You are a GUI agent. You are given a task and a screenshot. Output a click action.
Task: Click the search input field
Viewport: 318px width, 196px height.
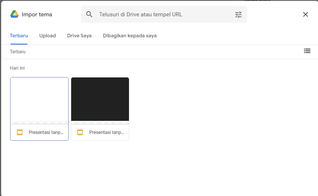[x=163, y=14]
